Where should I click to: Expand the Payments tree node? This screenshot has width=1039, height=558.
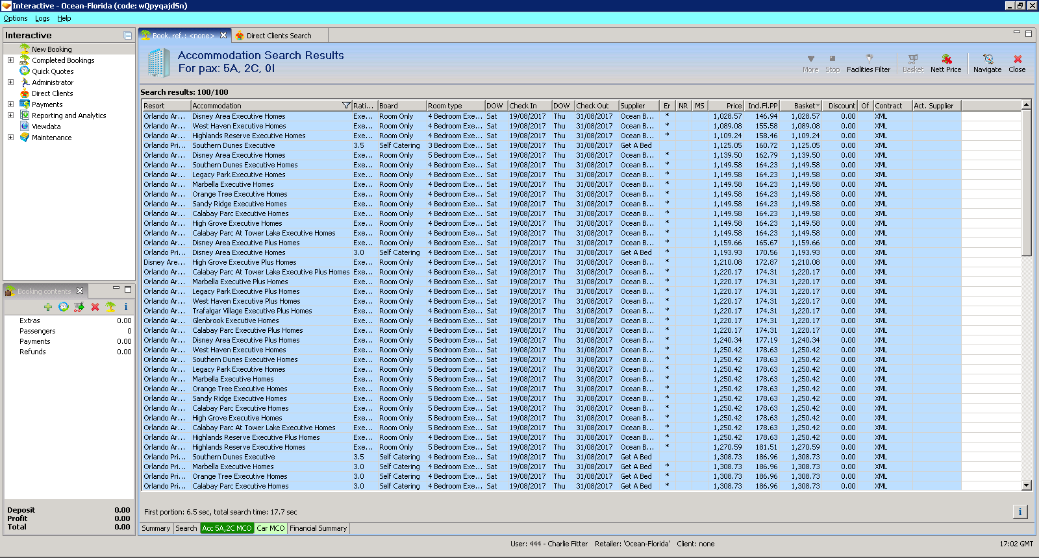10,104
